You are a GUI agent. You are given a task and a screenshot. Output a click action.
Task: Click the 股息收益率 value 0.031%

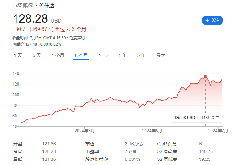(x=132, y=159)
